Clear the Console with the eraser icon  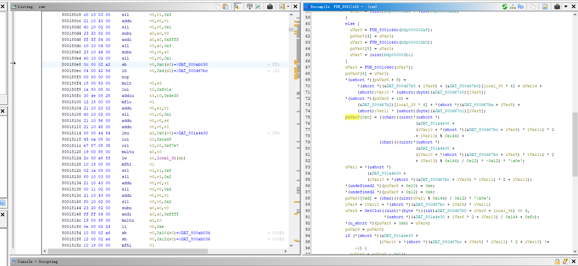tap(565, 261)
